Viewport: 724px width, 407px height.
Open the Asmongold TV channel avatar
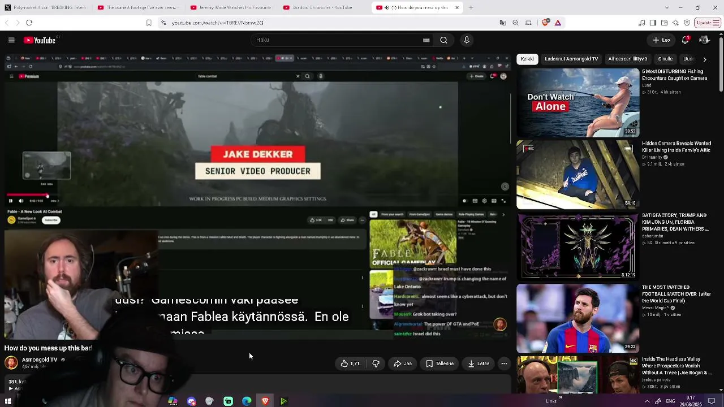point(11,363)
